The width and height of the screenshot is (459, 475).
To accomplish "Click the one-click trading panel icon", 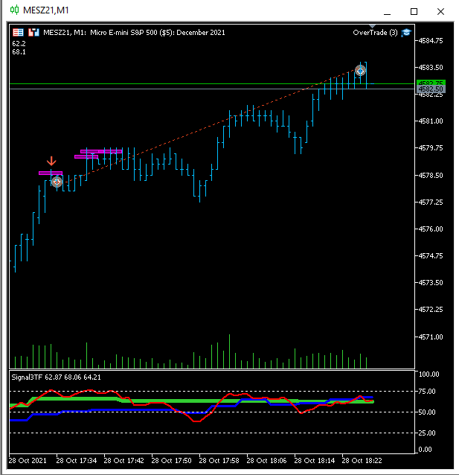I will click(33, 33).
